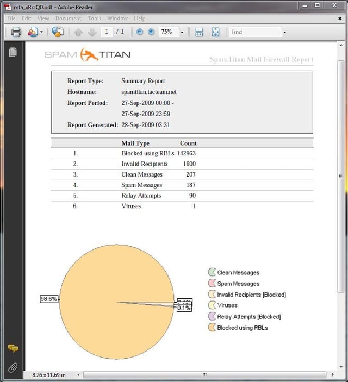Open the Document menu

click(x=69, y=18)
